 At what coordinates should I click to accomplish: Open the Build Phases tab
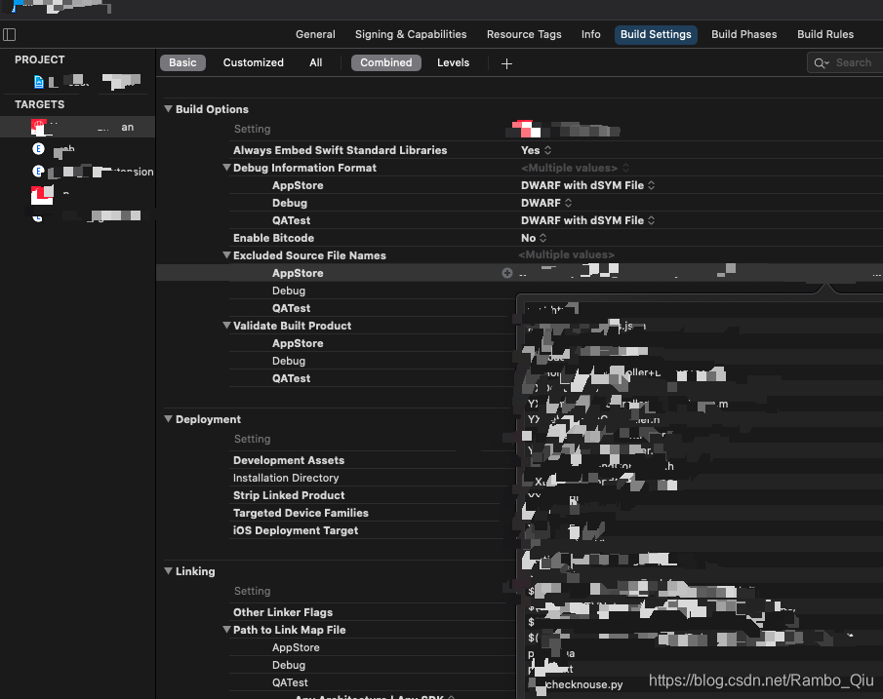(x=743, y=34)
